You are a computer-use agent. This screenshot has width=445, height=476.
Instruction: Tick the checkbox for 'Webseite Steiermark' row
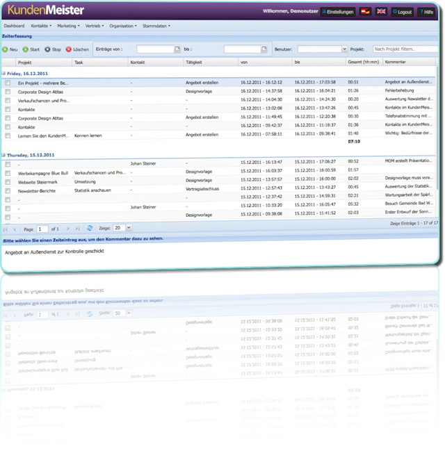tap(8, 181)
